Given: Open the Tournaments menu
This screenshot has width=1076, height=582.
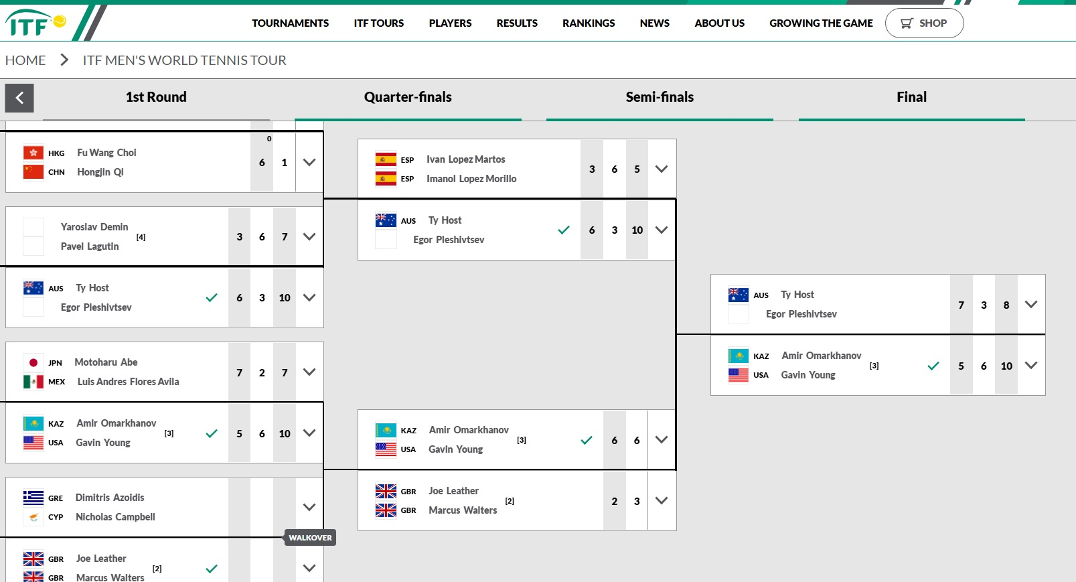Looking at the screenshot, I should [x=290, y=23].
